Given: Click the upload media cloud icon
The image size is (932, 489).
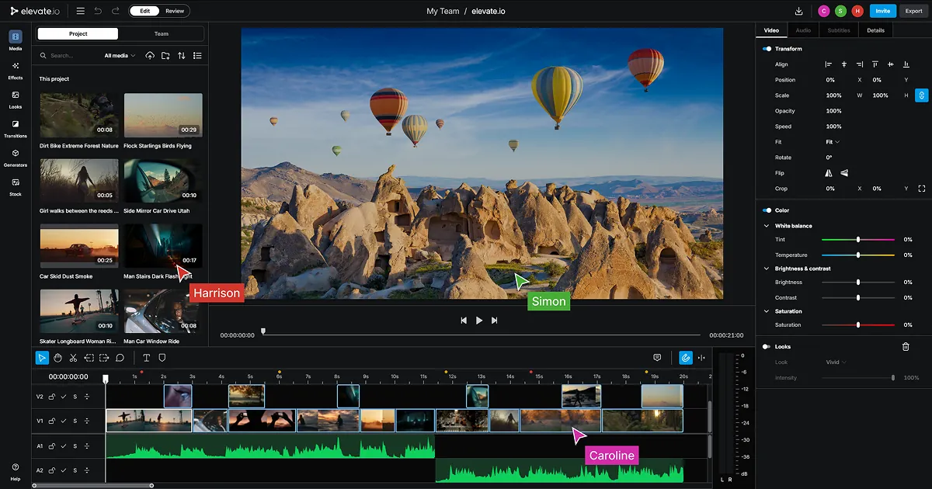Looking at the screenshot, I should pos(150,56).
